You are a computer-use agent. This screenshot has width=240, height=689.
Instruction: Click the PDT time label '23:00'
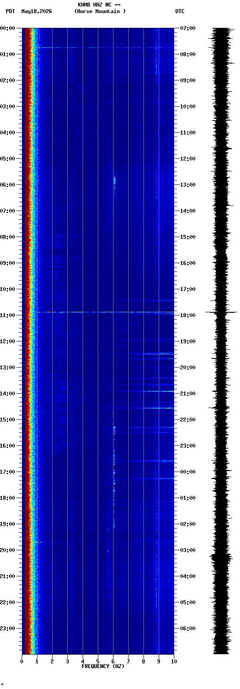point(7,629)
